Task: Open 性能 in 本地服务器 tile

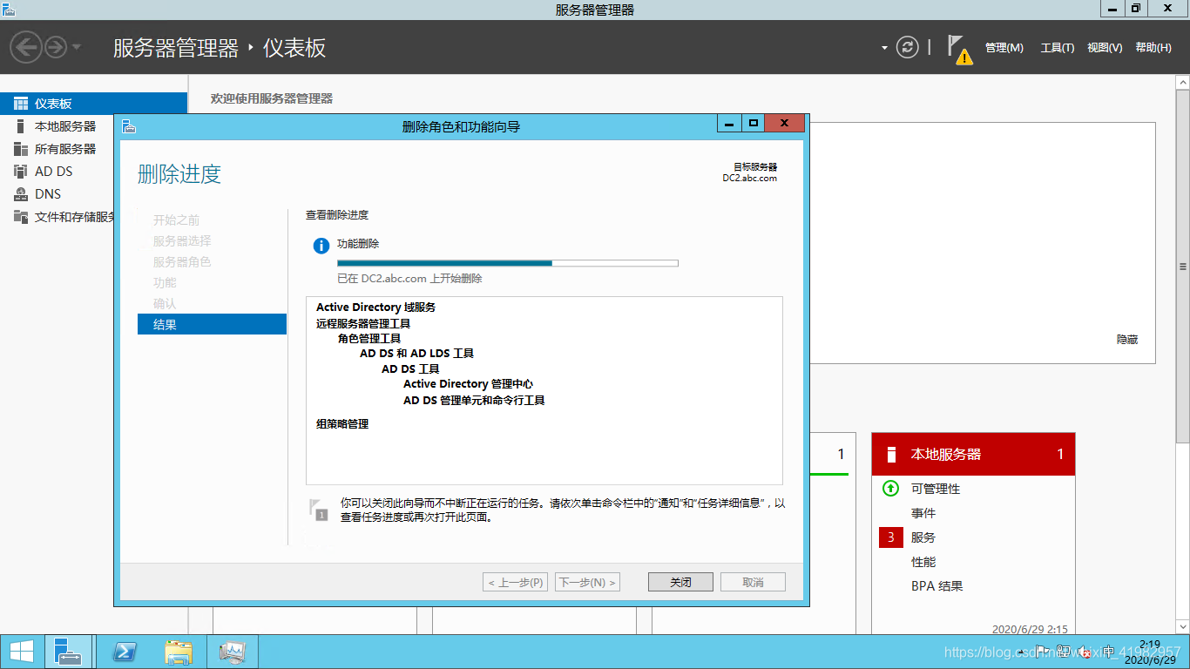Action: (923, 562)
